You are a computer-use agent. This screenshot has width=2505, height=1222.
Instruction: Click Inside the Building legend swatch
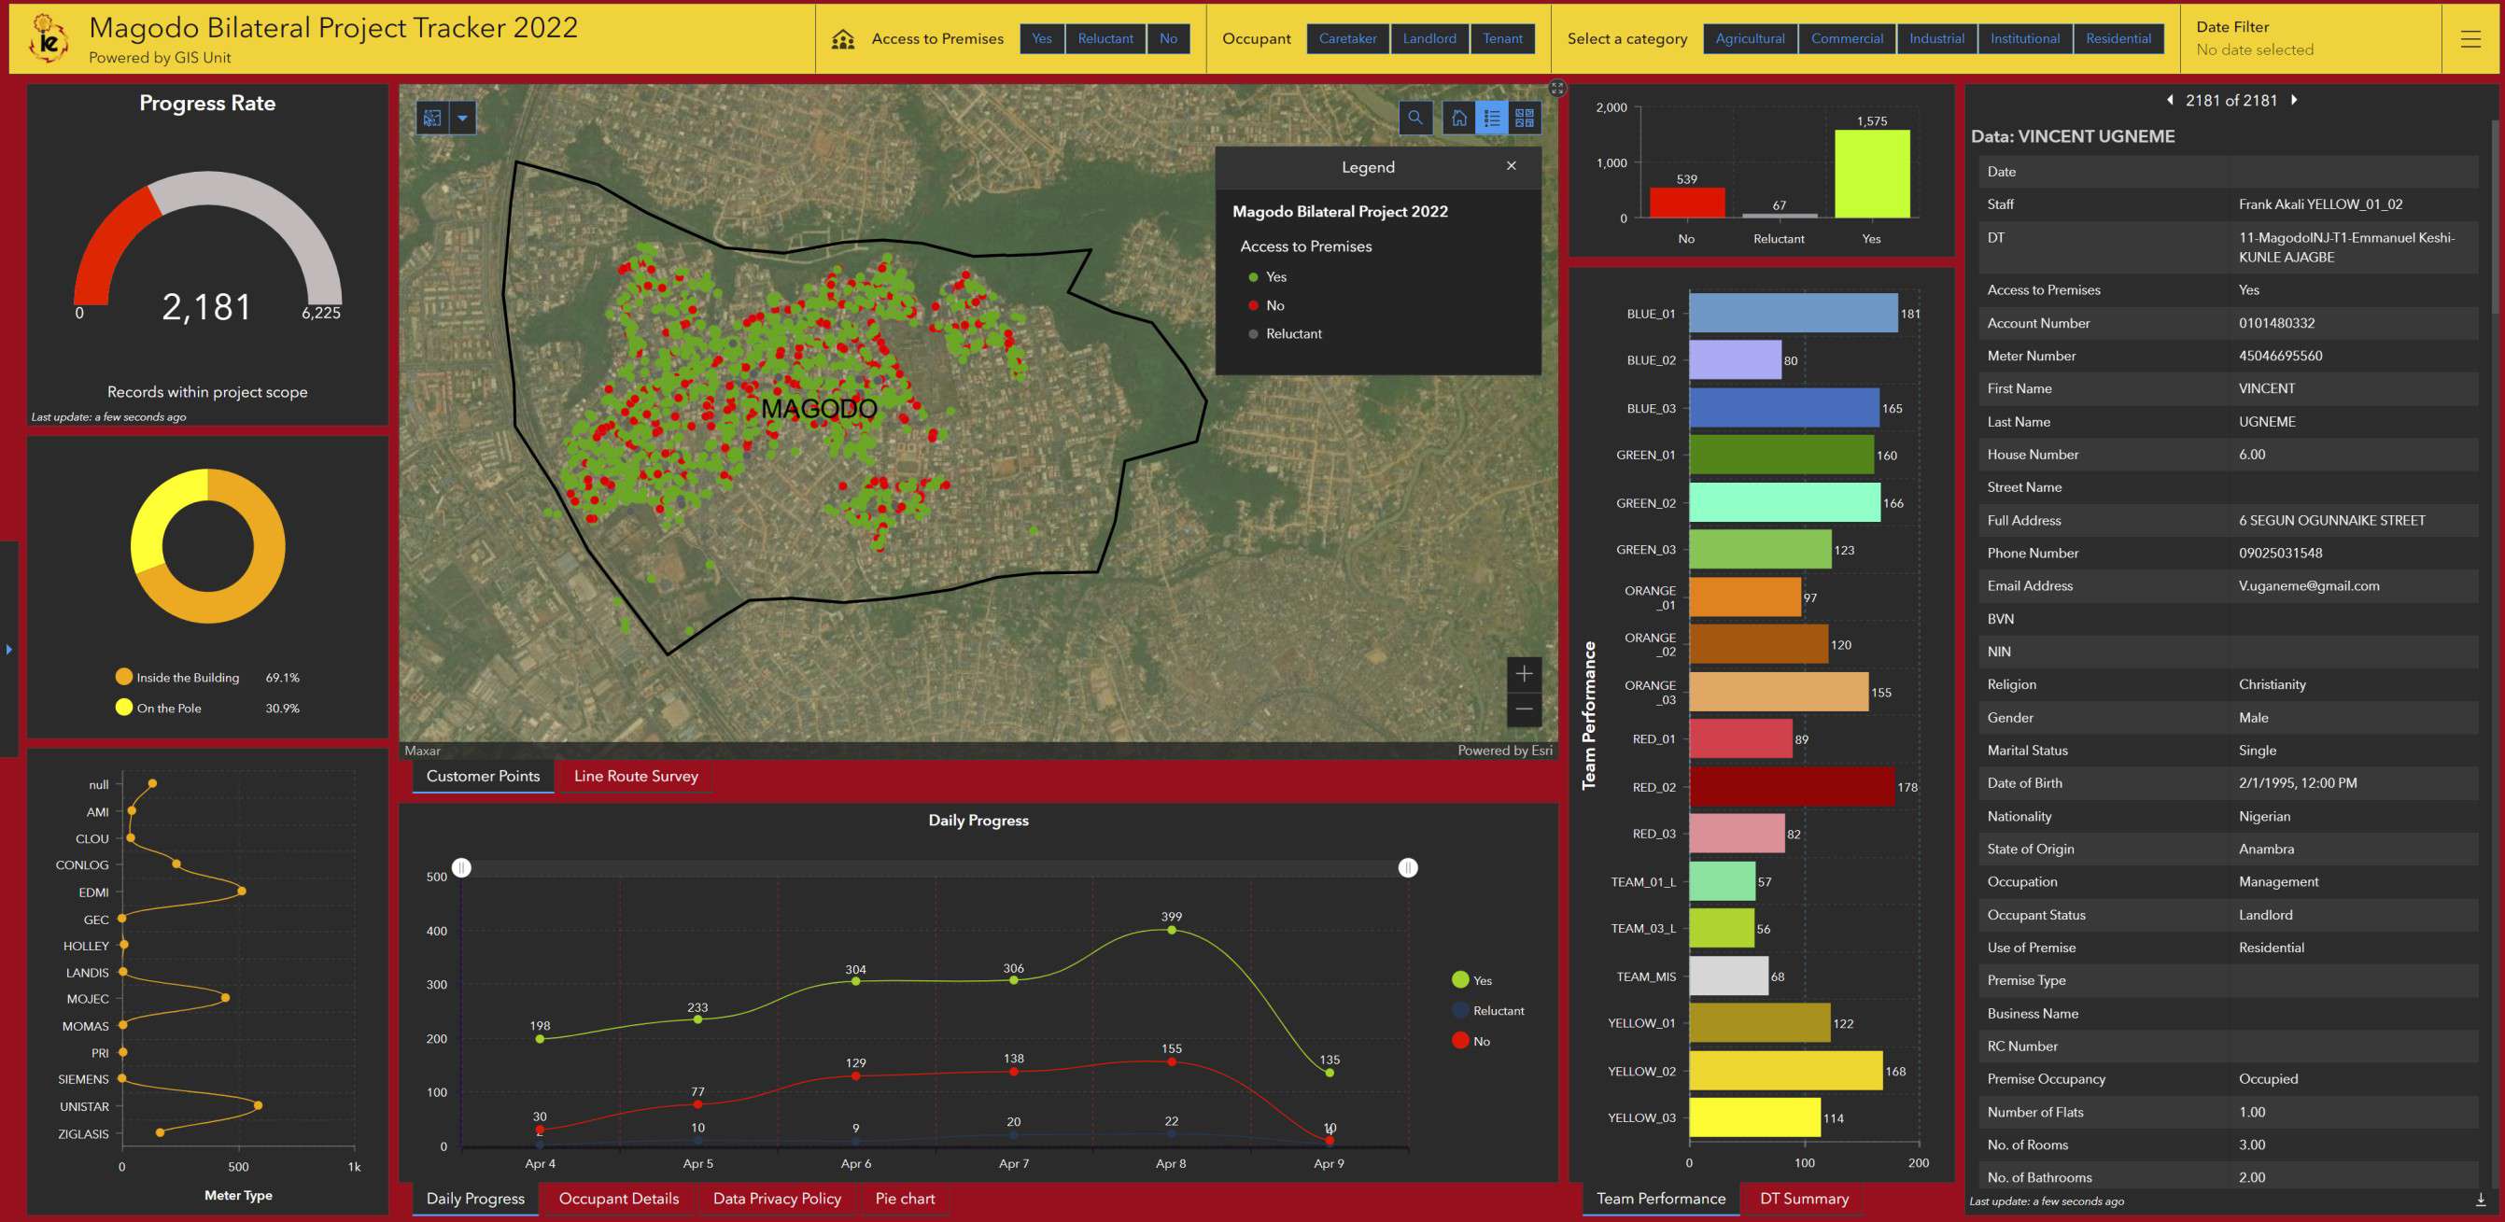(123, 677)
